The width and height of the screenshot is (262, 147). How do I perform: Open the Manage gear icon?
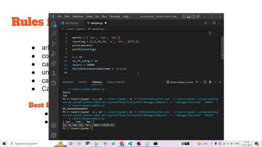[x=54, y=135]
